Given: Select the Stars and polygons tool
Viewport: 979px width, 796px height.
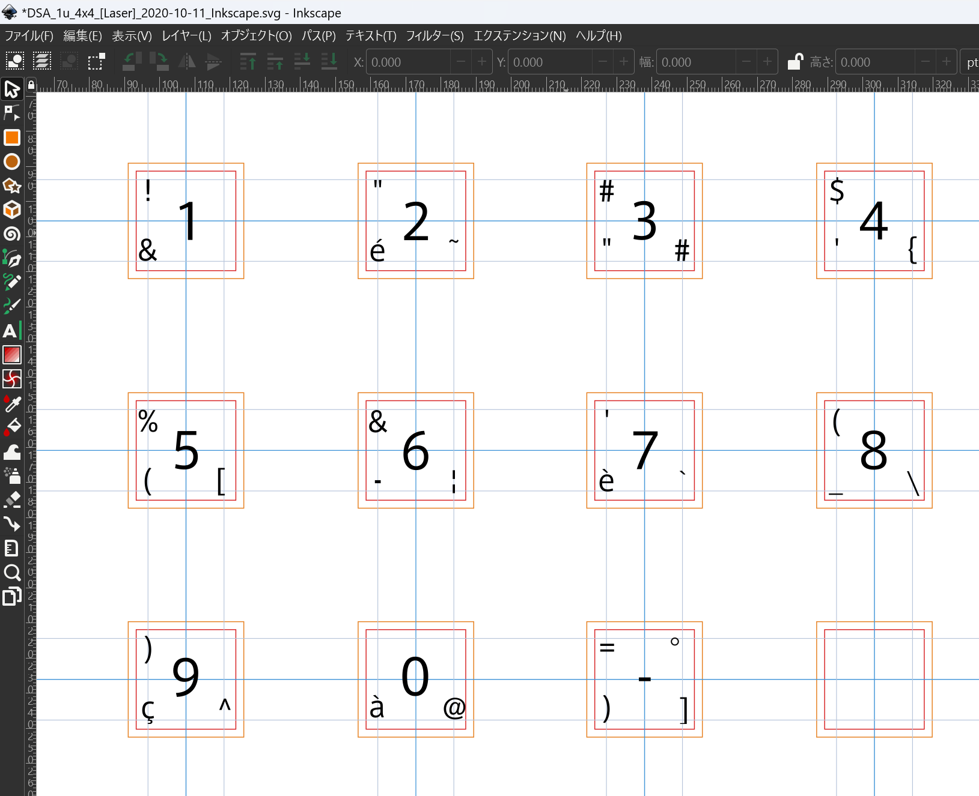Looking at the screenshot, I should (12, 185).
